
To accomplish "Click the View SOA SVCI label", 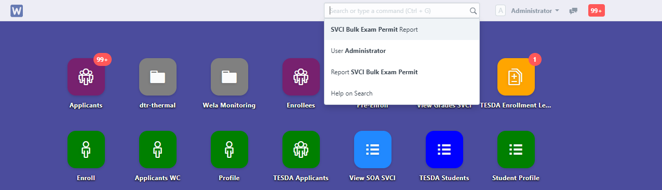I will click(x=373, y=178).
